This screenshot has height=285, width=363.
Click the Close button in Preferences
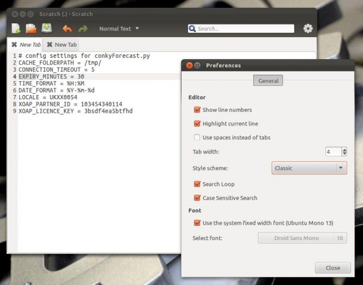coord(333,268)
